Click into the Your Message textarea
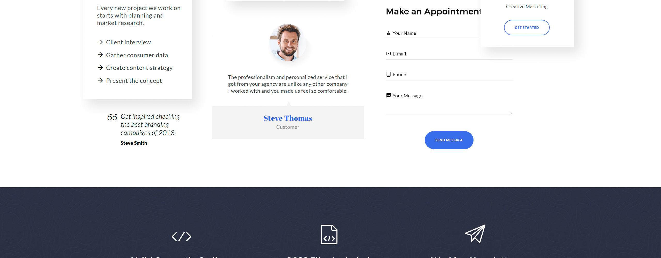Viewport: 661px width, 258px height. (x=449, y=102)
